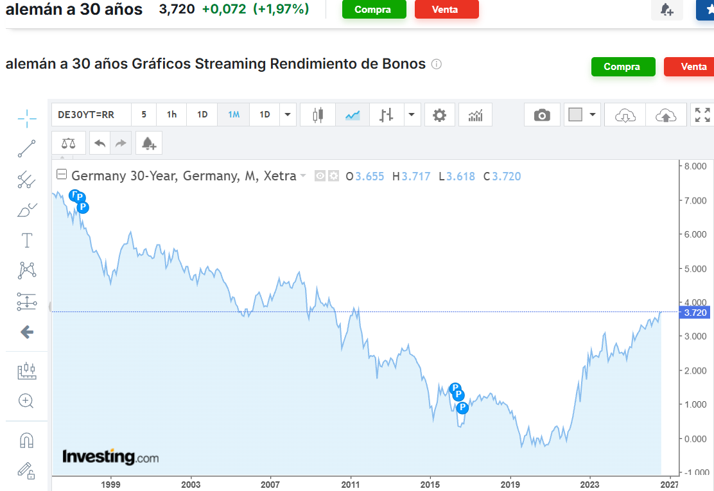Redo the last chart action
Screen dimensions: 714x491
tap(121, 143)
